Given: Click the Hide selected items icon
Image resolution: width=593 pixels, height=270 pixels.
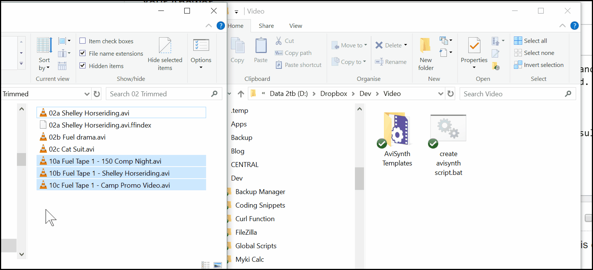Looking at the screenshot, I should (165, 45).
